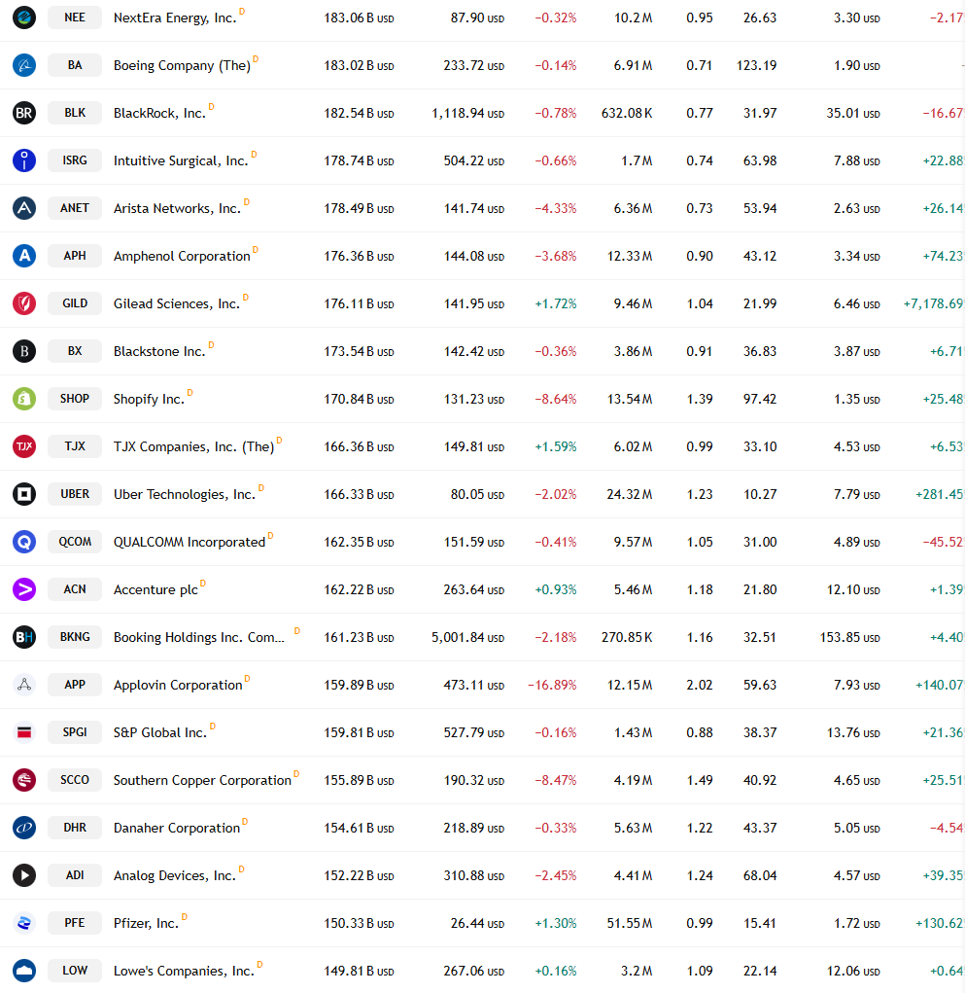Open Analog Devices, Inc. link
The height and width of the screenshot is (993, 965).
[x=175, y=876]
